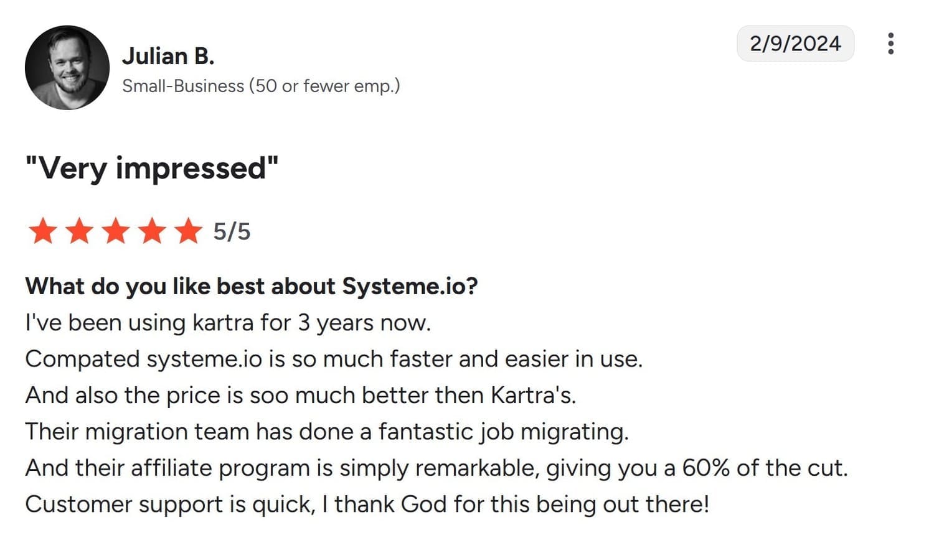
Task: Click the line starting "Compated systeme.io"
Action: (333, 359)
